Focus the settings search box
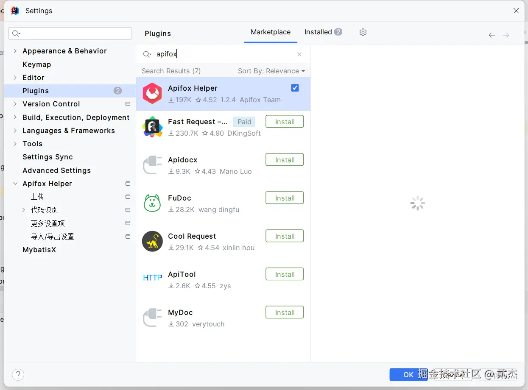 [x=70, y=33]
